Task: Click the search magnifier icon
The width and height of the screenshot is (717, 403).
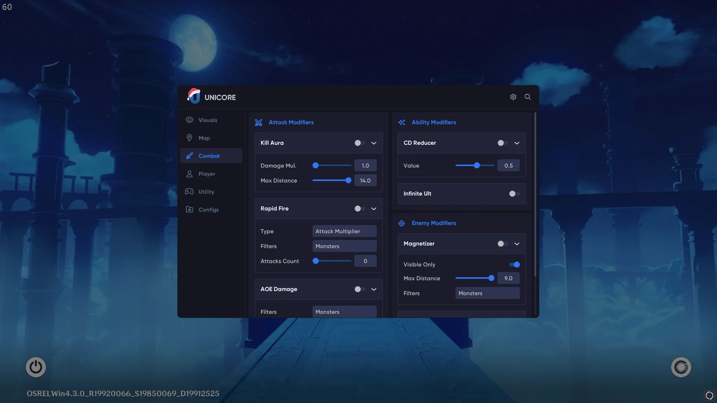Action: point(528,97)
